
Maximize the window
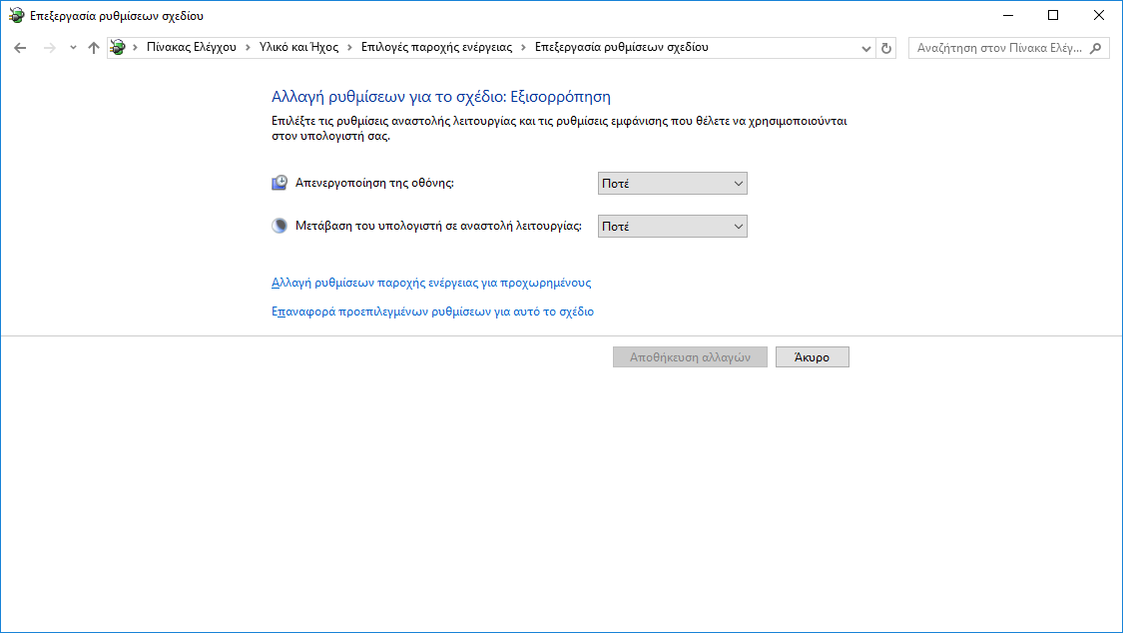point(1053,15)
